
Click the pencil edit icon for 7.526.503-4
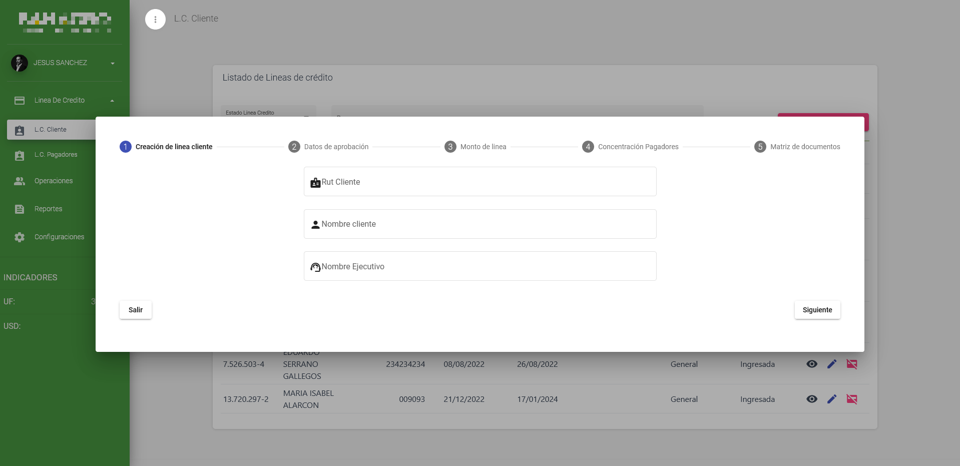(831, 364)
